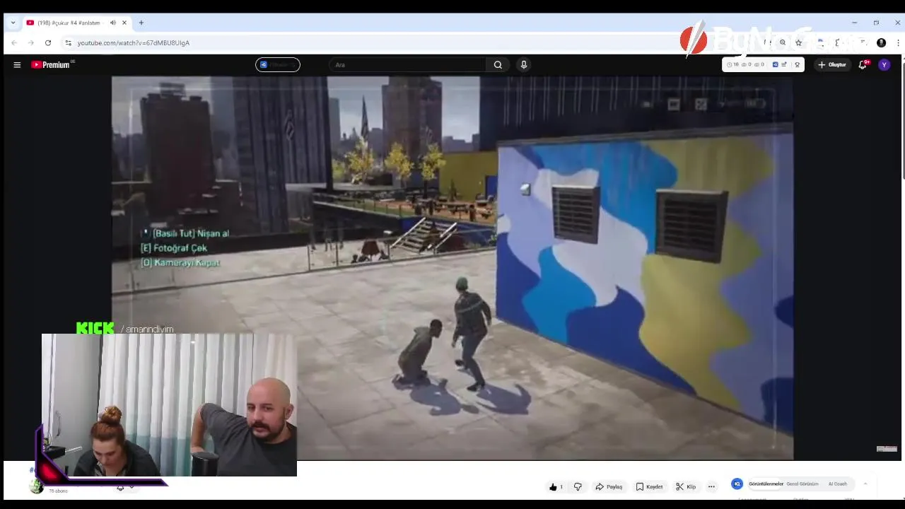
Task: Open a new browser tab
Action: click(x=141, y=23)
